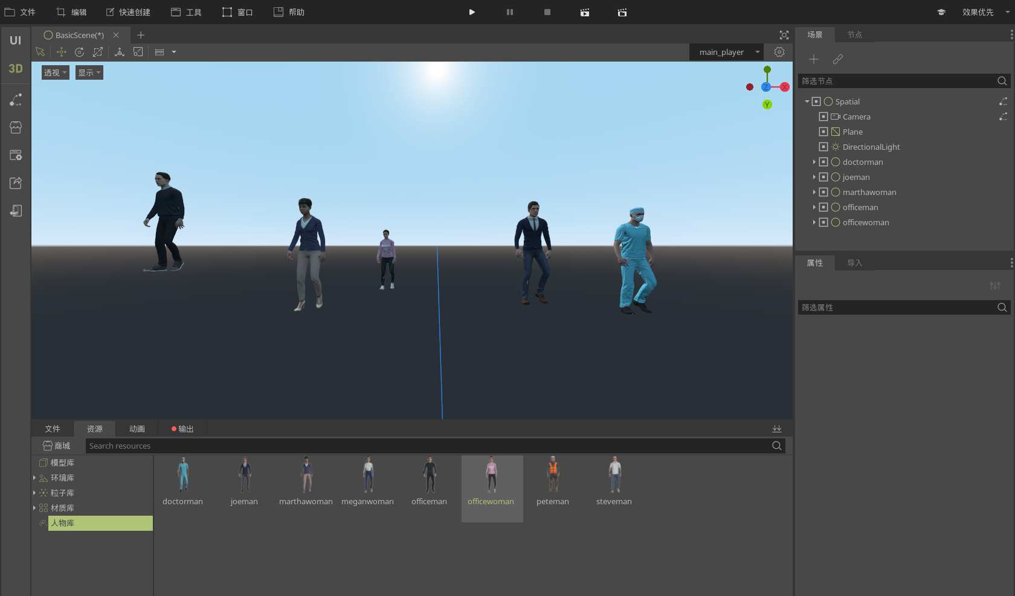1015x596 pixels.
Task: Open the 工具 menu
Action: tap(186, 12)
